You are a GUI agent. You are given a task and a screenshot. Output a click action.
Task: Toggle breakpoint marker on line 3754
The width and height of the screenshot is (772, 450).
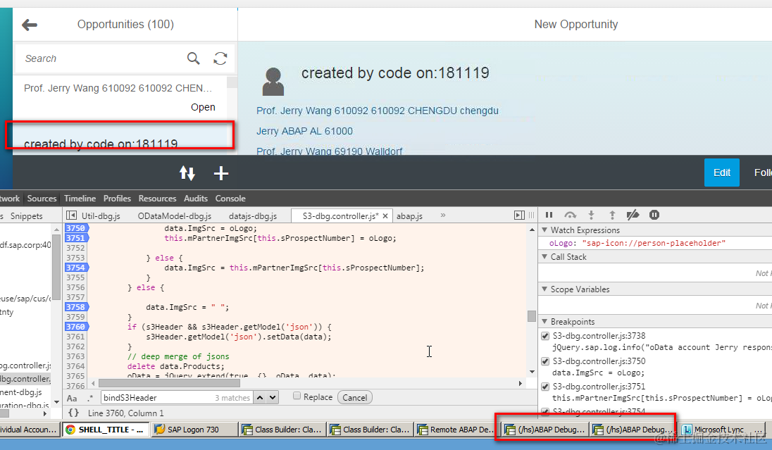(x=76, y=268)
